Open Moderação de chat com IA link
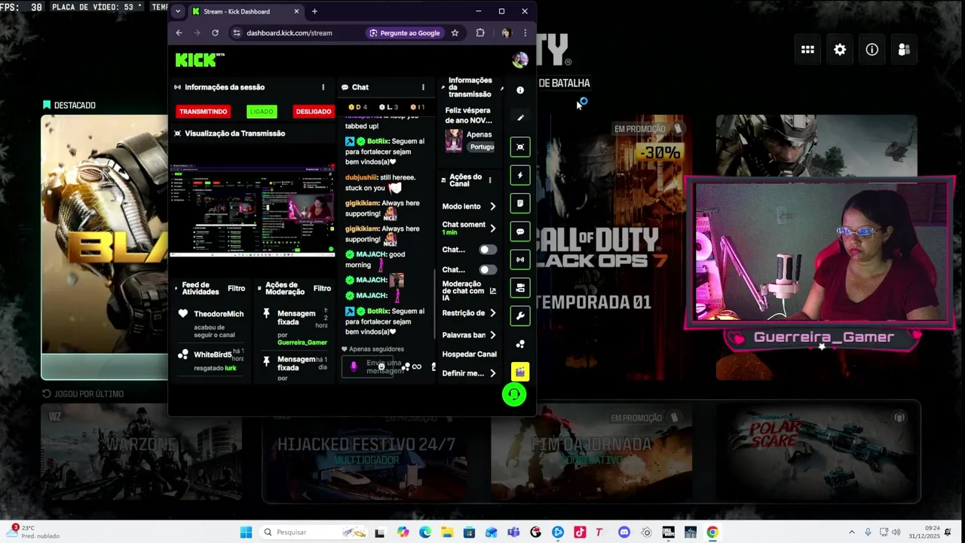965x543 pixels. pos(469,291)
